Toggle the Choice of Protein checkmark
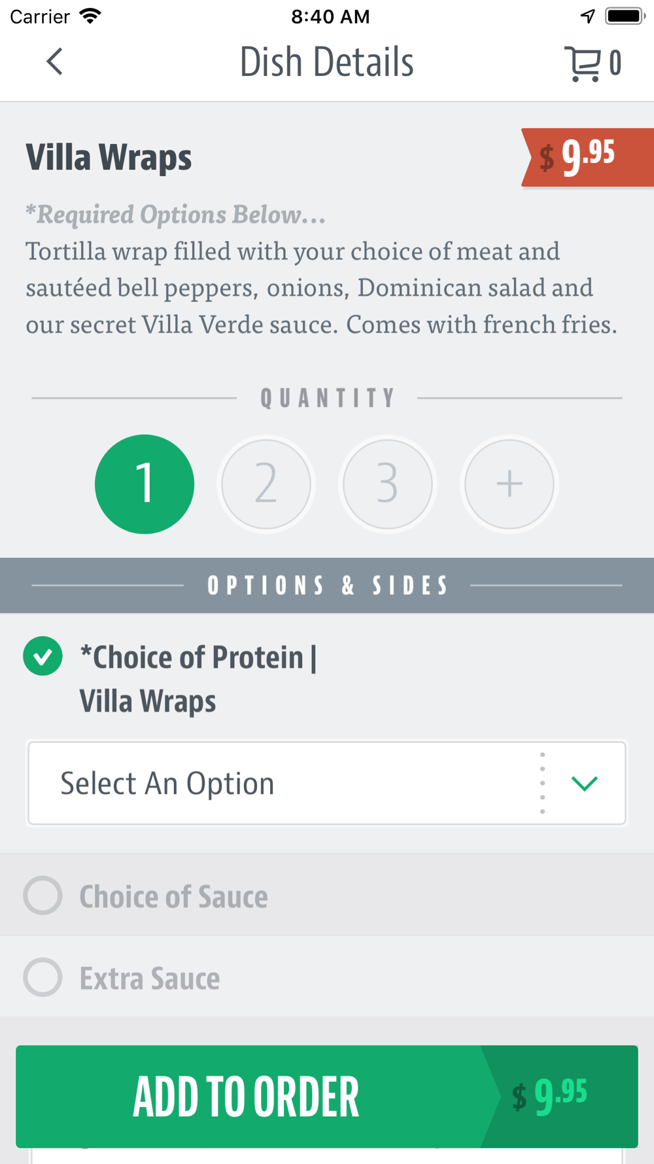Viewport: 654px width, 1164px height. [43, 656]
